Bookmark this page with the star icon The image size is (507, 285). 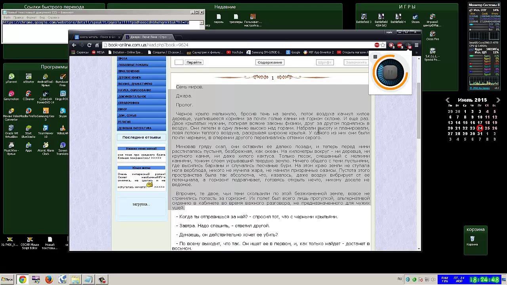tap(383, 45)
